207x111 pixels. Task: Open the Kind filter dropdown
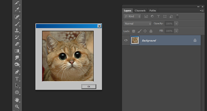[x=132, y=16]
